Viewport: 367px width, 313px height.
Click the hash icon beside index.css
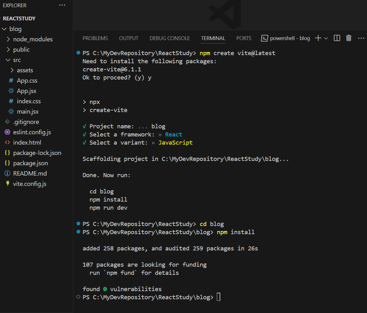tap(11, 101)
